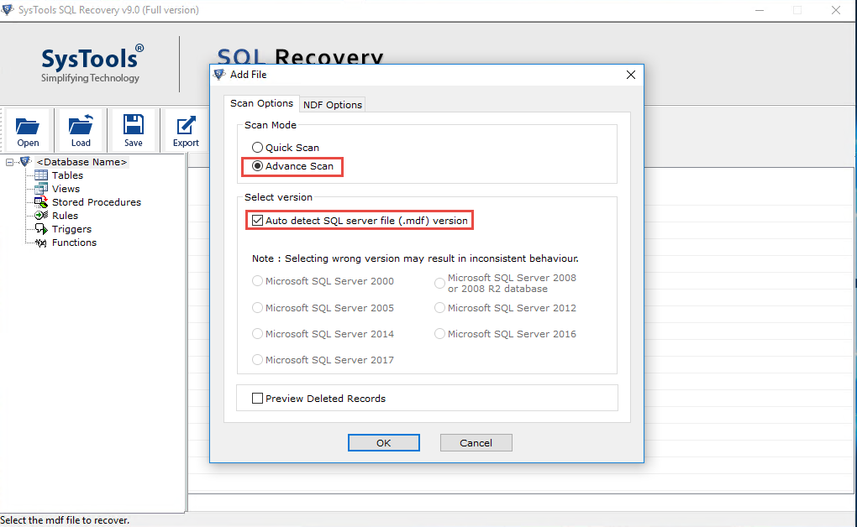Image resolution: width=857 pixels, height=527 pixels.
Task: Click the Views icon in tree
Action: click(41, 189)
